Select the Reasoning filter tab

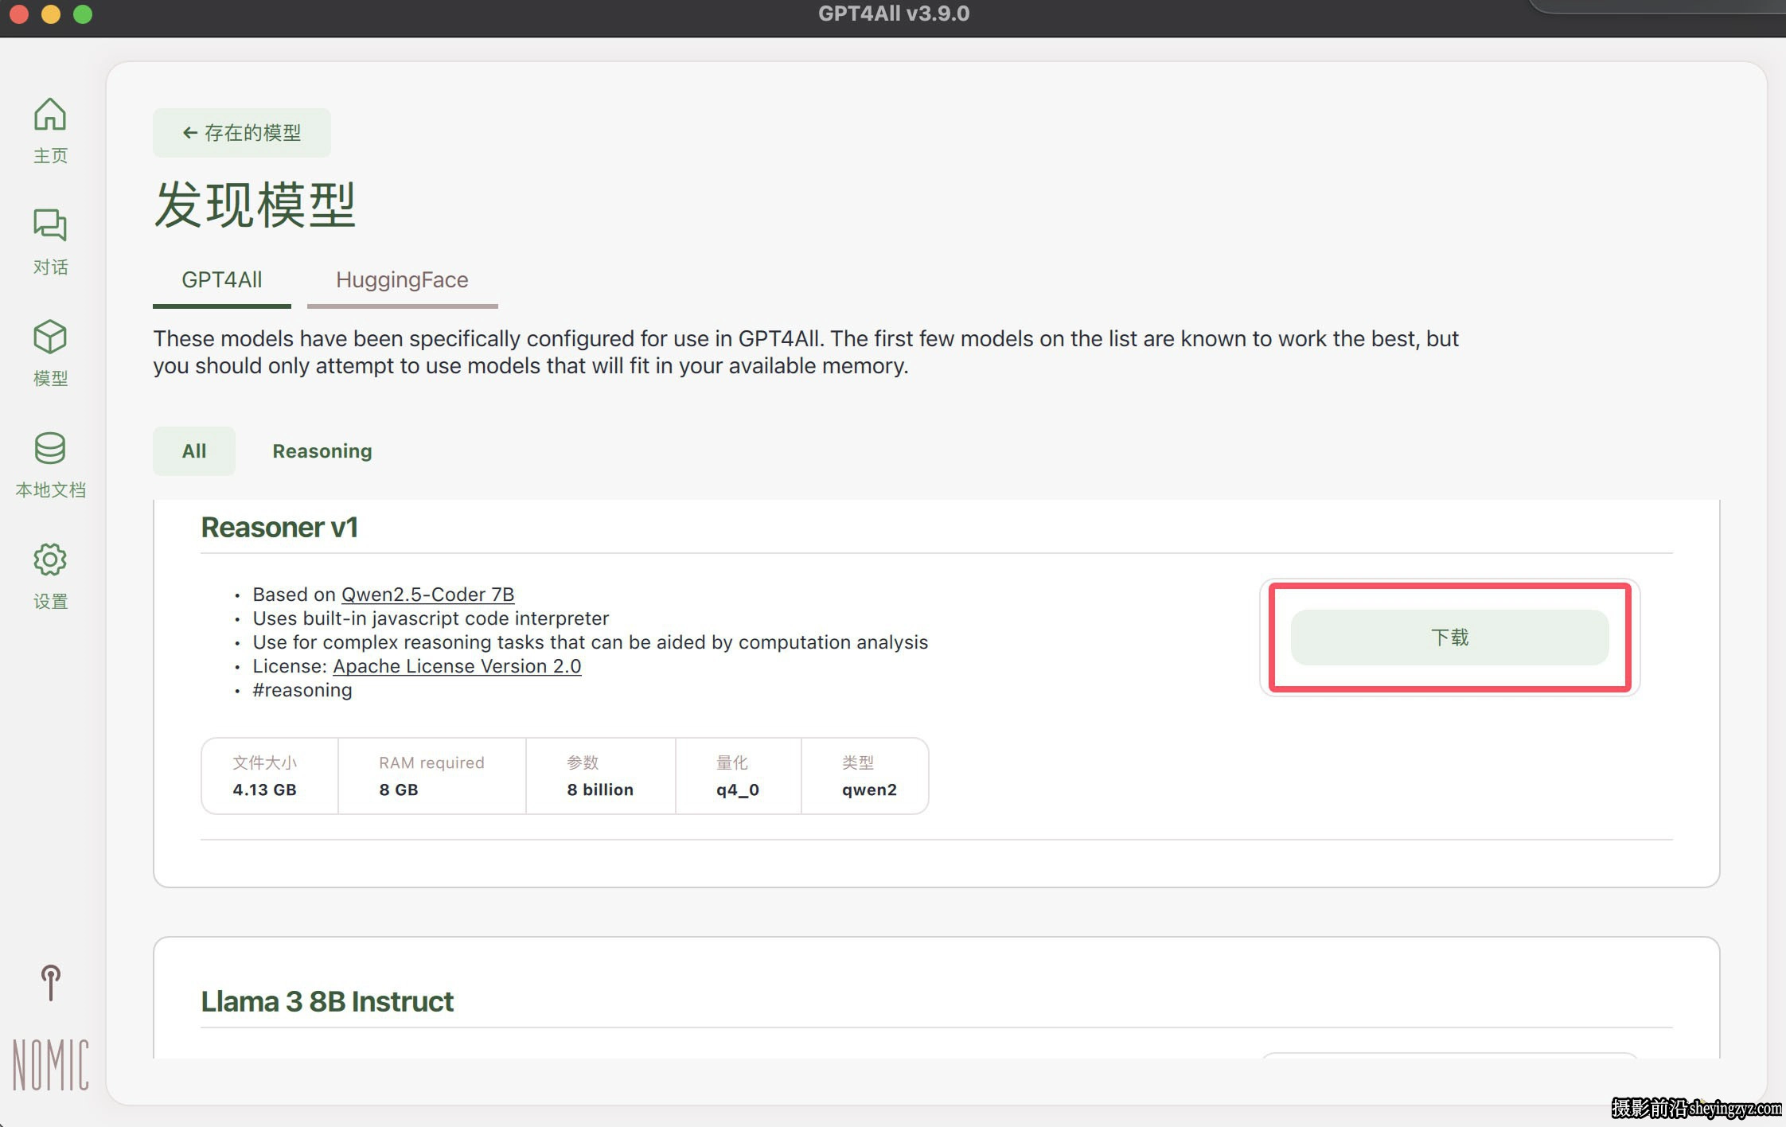322,450
